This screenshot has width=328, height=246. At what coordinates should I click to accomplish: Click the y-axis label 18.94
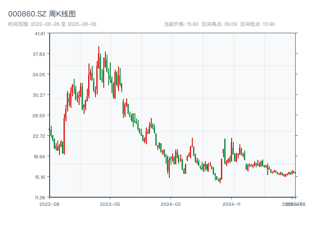(x=39, y=157)
